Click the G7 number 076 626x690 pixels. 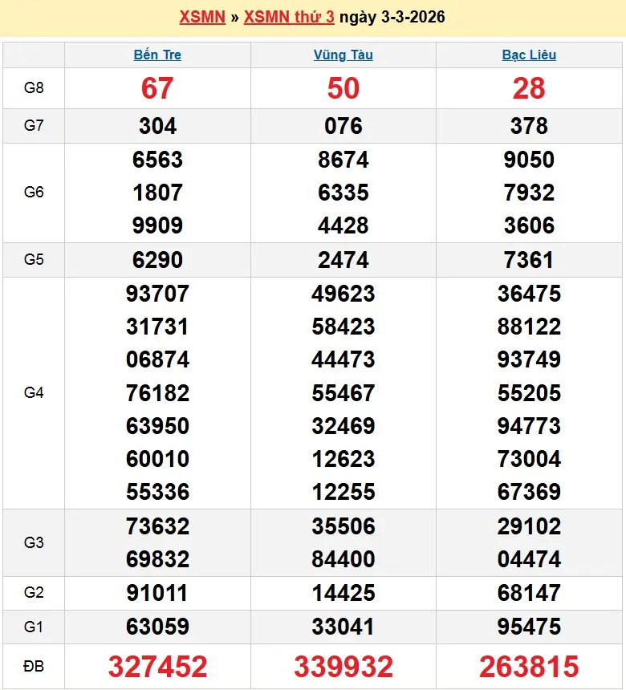pos(343,126)
